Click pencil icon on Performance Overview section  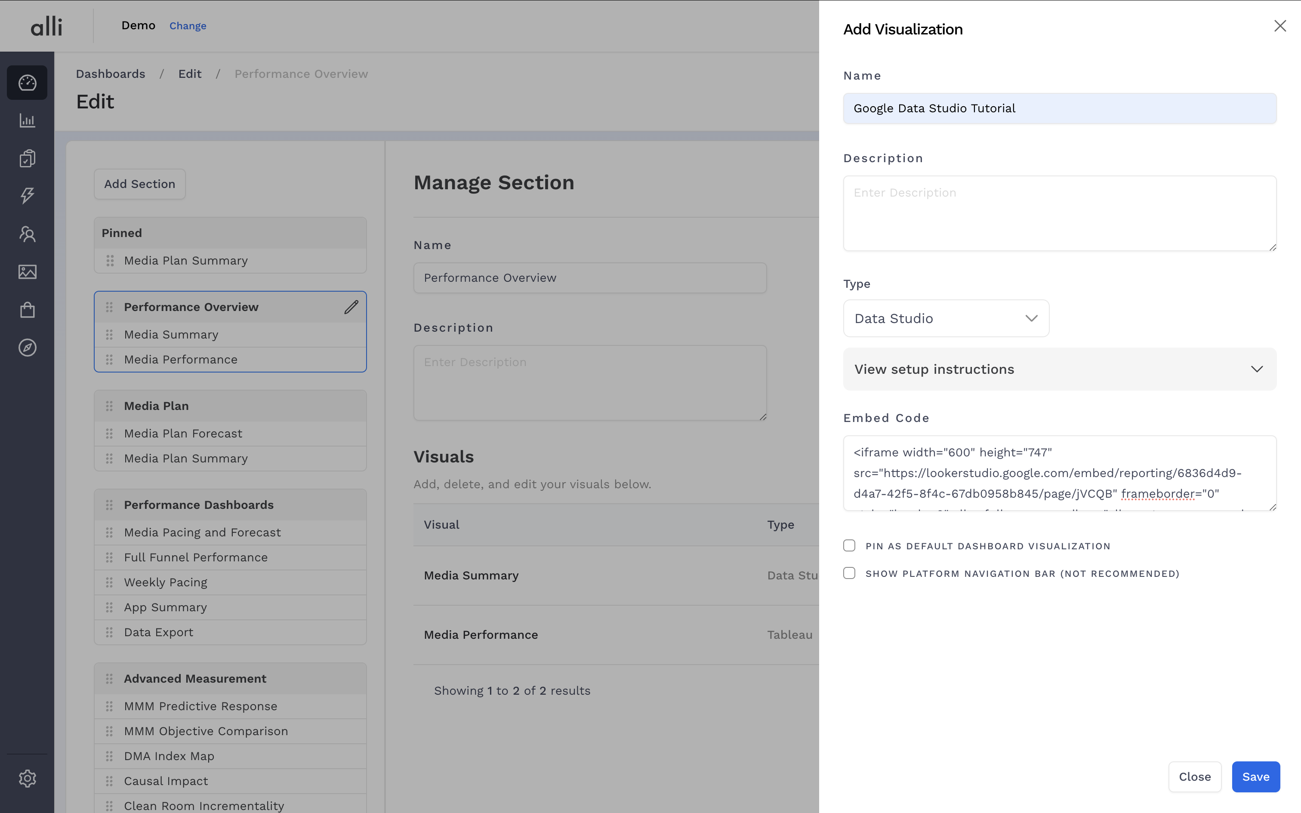351,307
